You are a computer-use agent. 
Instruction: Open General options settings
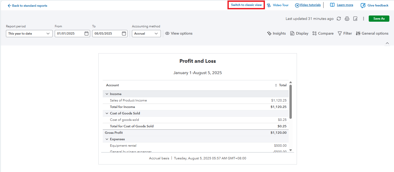point(372,33)
